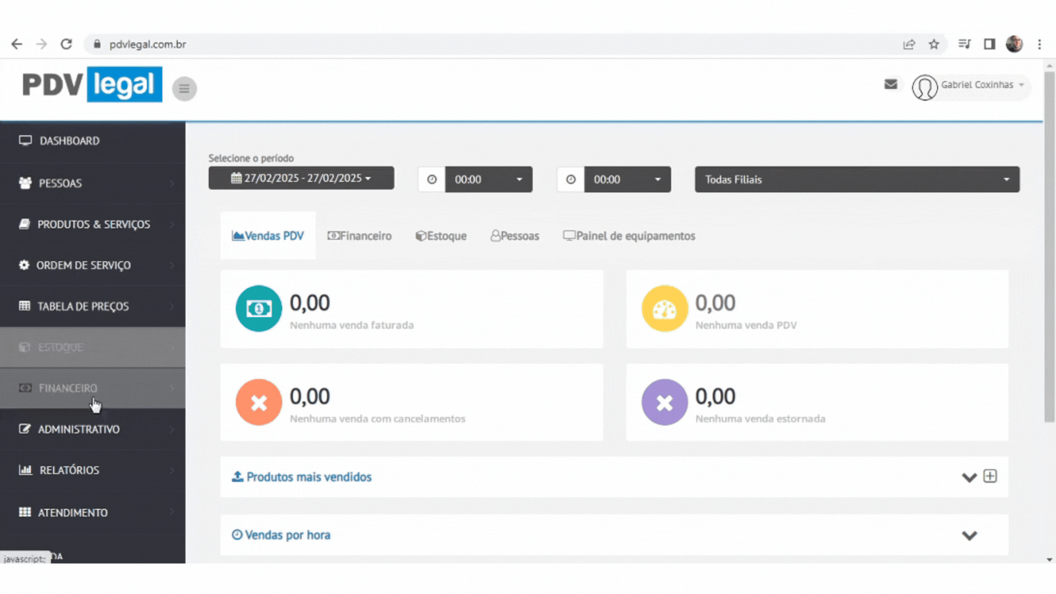Open the date range period dropdown
Viewport: 1056px width, 594px height.
click(301, 178)
